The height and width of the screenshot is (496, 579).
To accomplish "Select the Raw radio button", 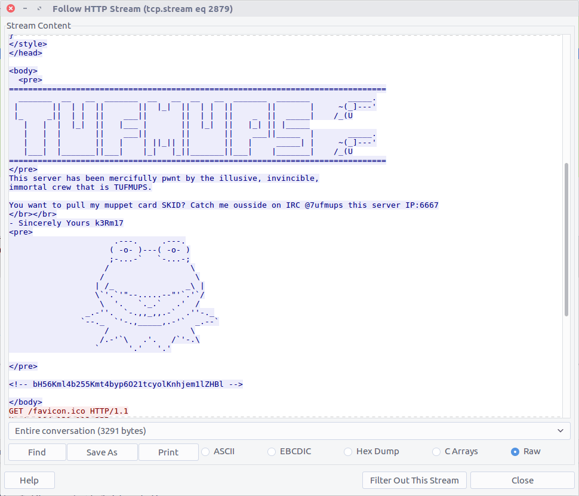I will tap(515, 452).
